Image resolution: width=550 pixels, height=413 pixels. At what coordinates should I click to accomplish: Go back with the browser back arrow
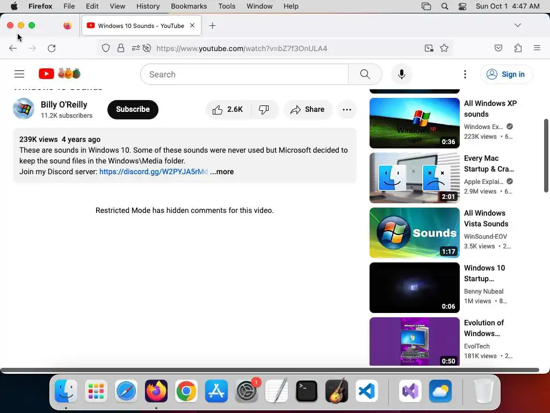(x=13, y=48)
